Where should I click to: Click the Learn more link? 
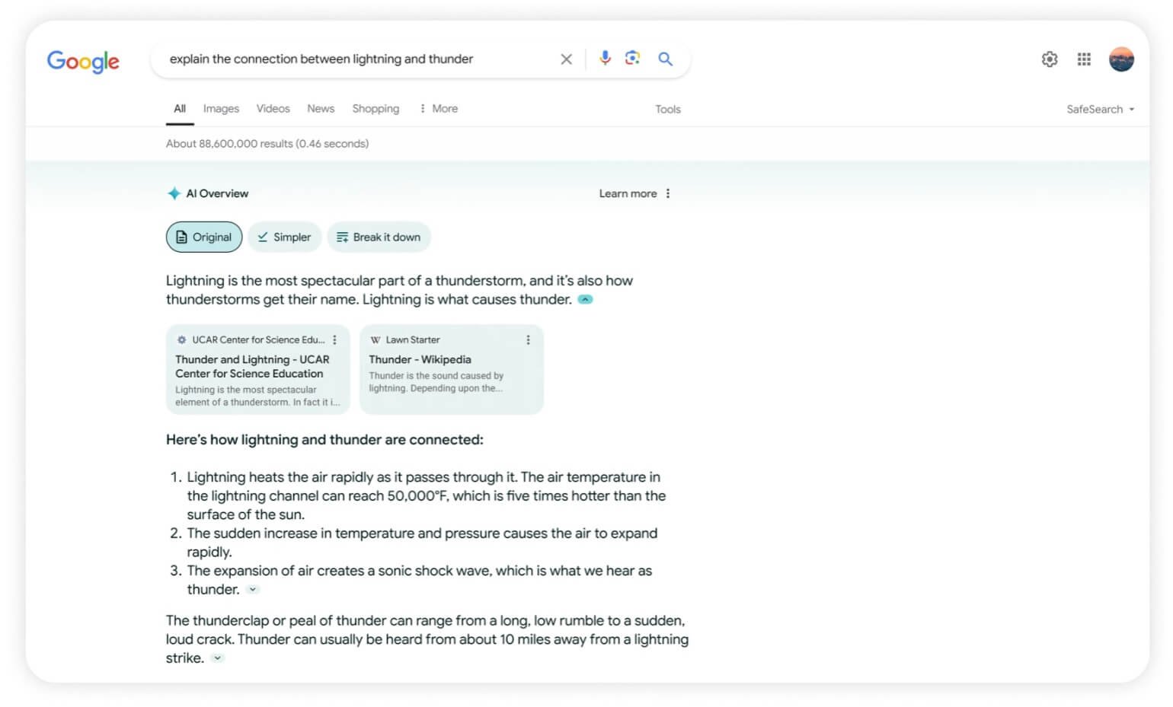628,193
